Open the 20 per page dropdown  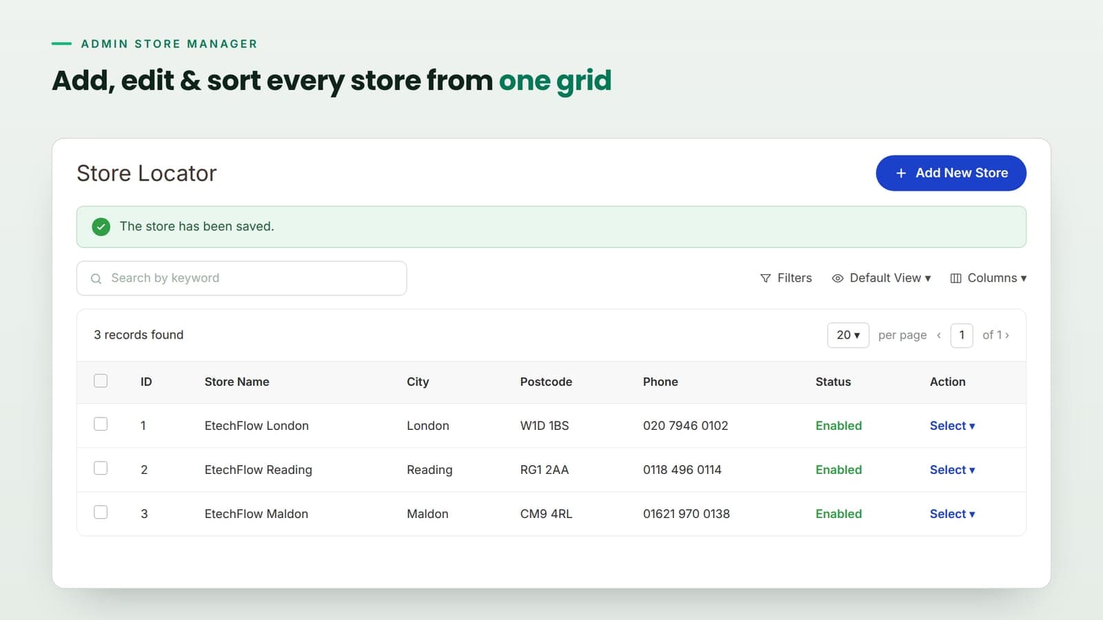(x=848, y=335)
